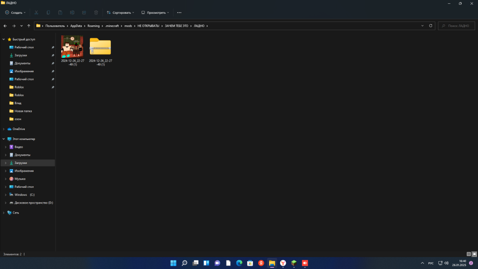This screenshot has height=269, width=478.
Task: Open Minecraft grass block taskbar icon
Action: [x=294, y=263]
